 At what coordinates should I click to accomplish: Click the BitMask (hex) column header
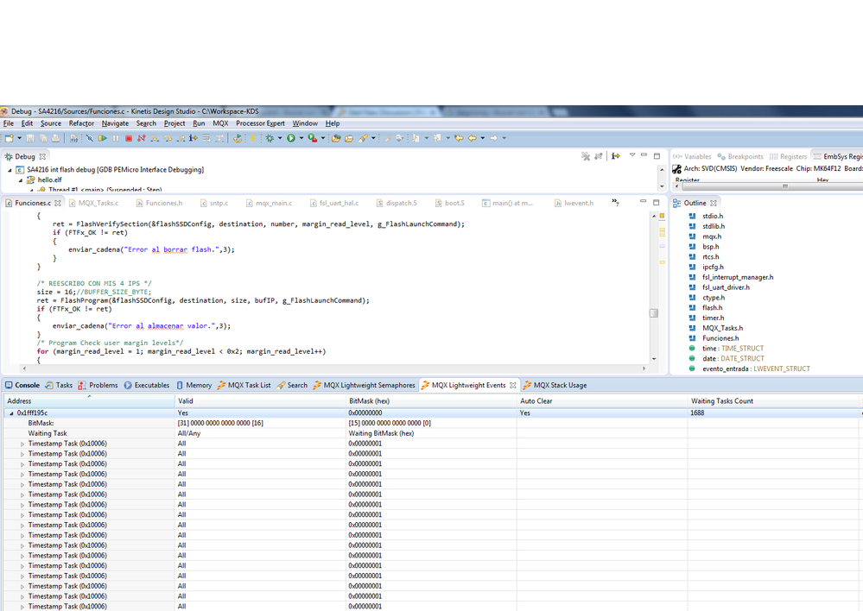click(x=431, y=401)
